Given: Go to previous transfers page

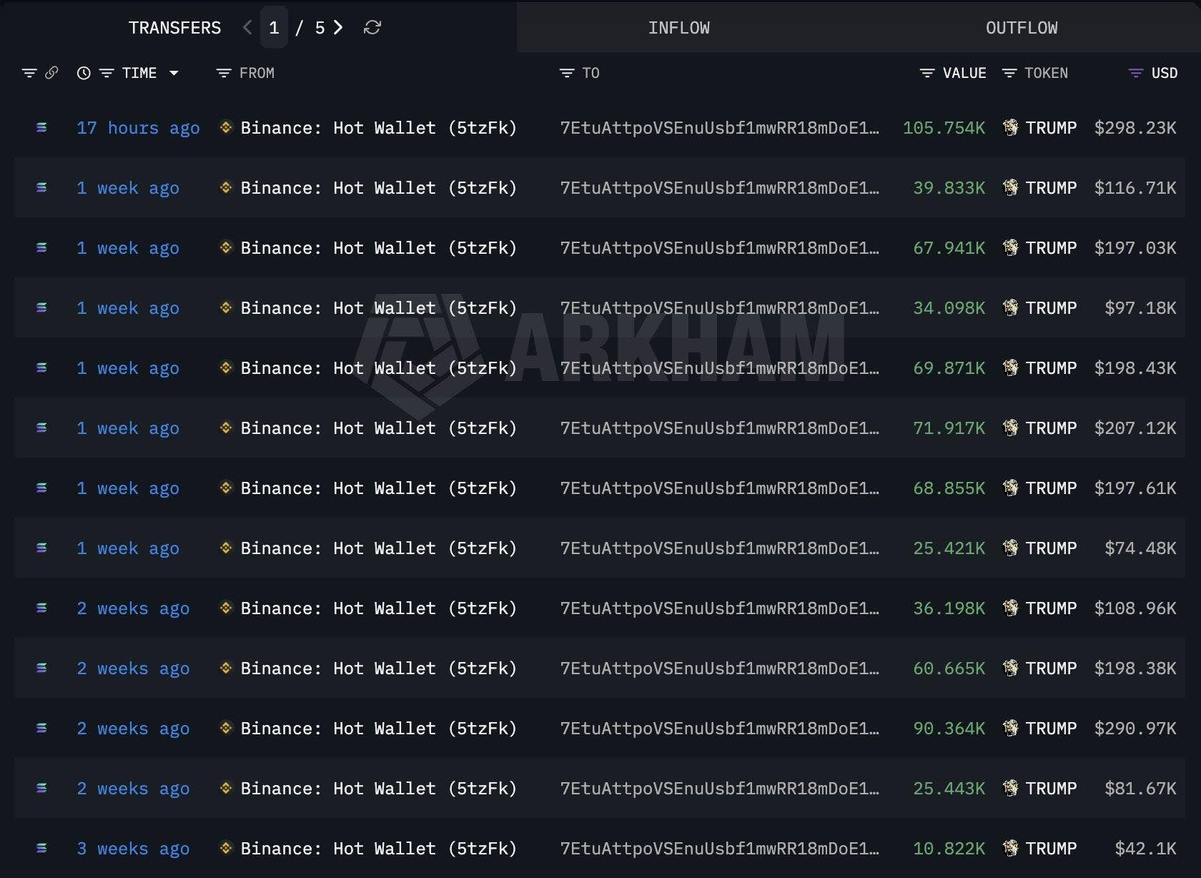Looking at the screenshot, I should click(247, 28).
